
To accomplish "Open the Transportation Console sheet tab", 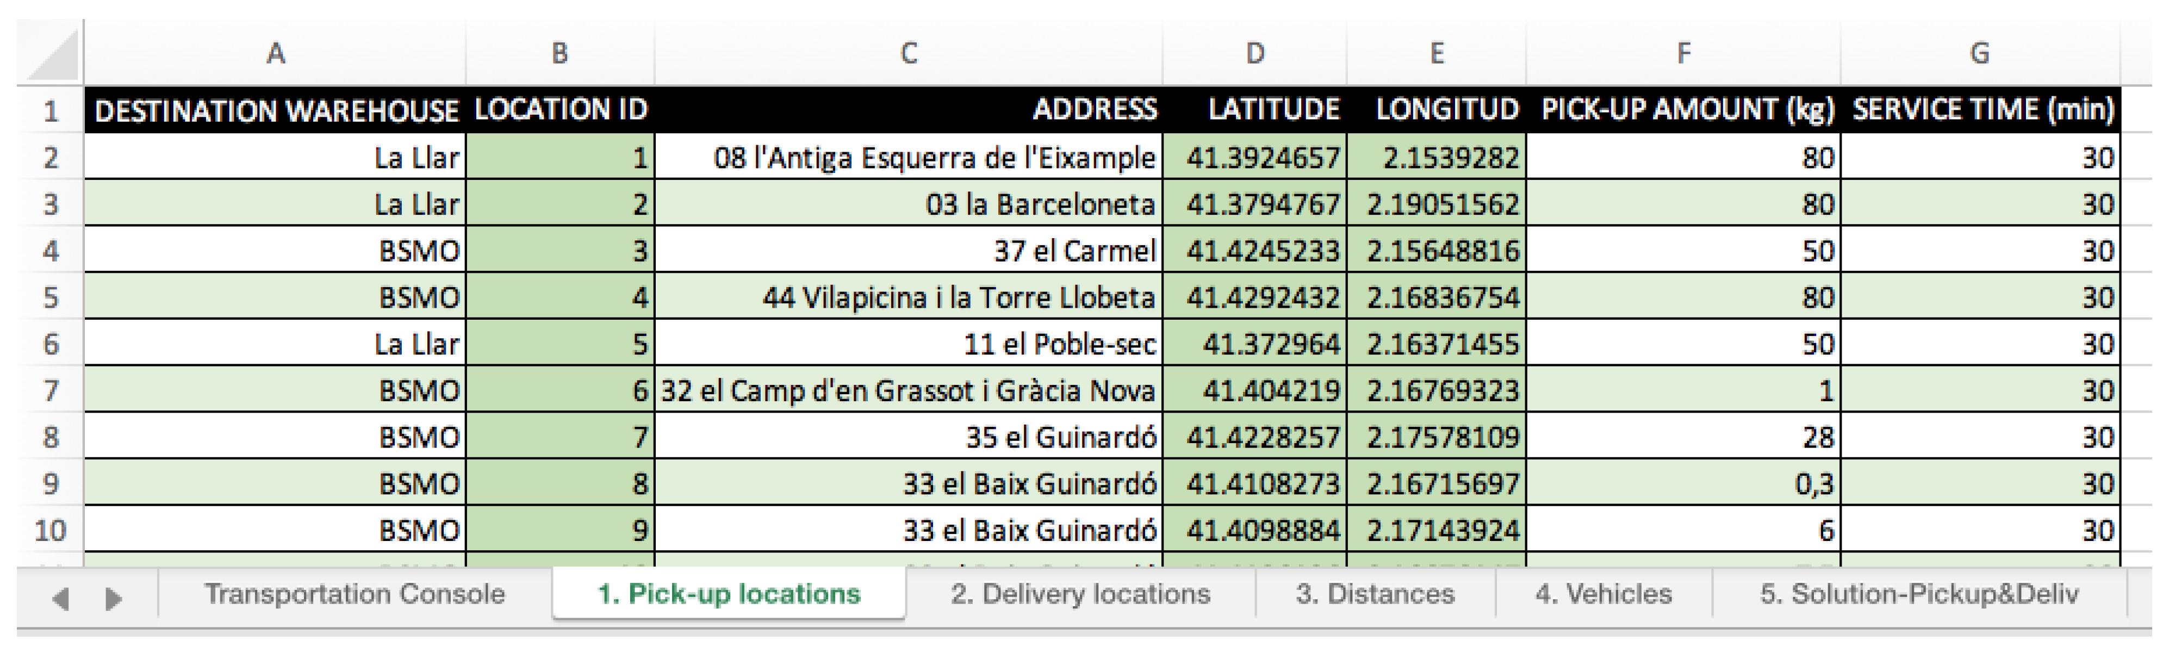I will pyautogui.click(x=355, y=595).
